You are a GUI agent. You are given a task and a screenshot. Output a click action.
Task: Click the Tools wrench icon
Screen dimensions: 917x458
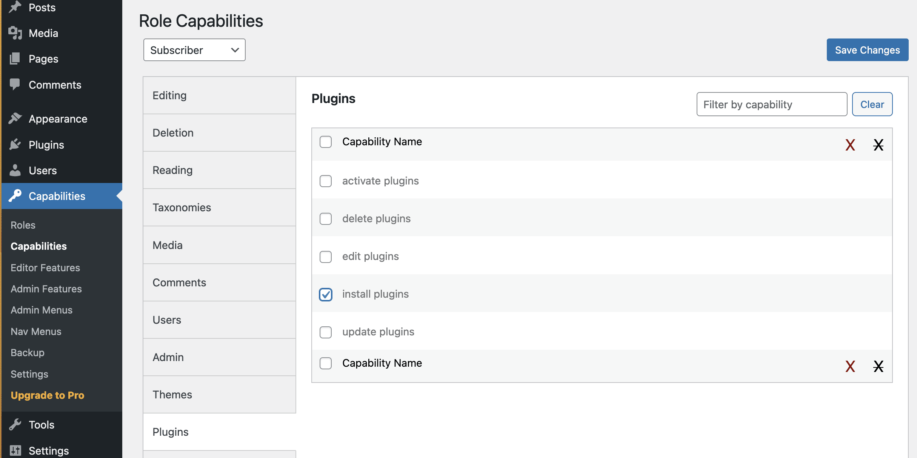click(x=15, y=425)
